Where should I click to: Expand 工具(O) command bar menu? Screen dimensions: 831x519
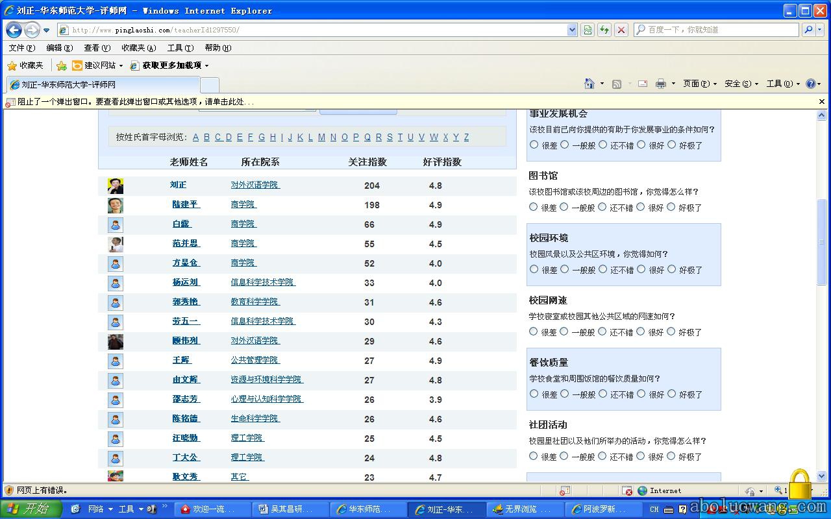point(783,84)
